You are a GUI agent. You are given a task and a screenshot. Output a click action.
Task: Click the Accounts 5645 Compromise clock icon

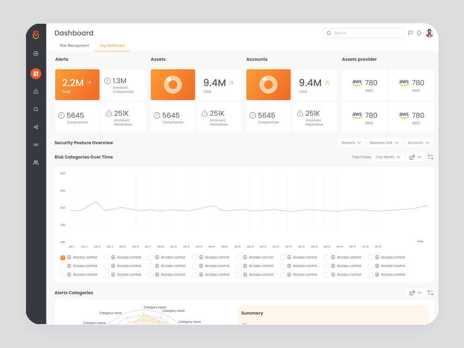tap(252, 116)
